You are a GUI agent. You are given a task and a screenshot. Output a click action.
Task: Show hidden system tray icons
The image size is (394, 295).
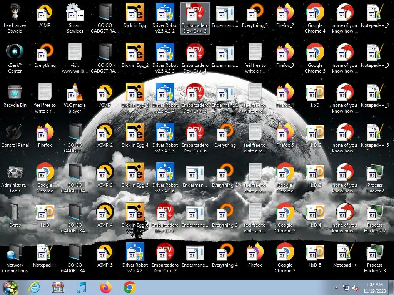pos(336,288)
